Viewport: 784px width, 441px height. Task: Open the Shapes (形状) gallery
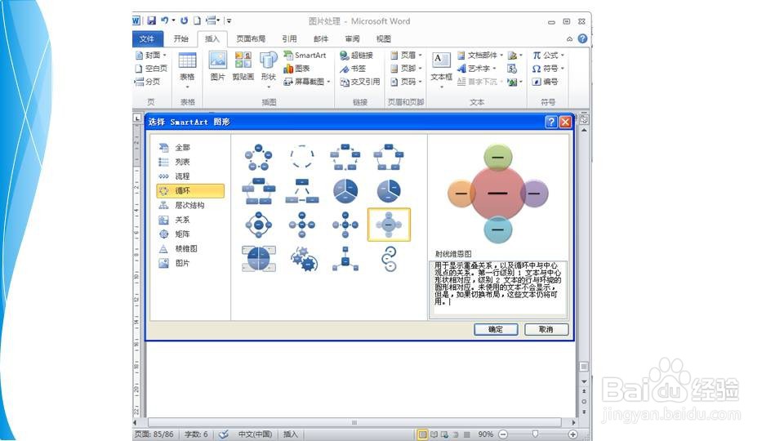coord(269,69)
